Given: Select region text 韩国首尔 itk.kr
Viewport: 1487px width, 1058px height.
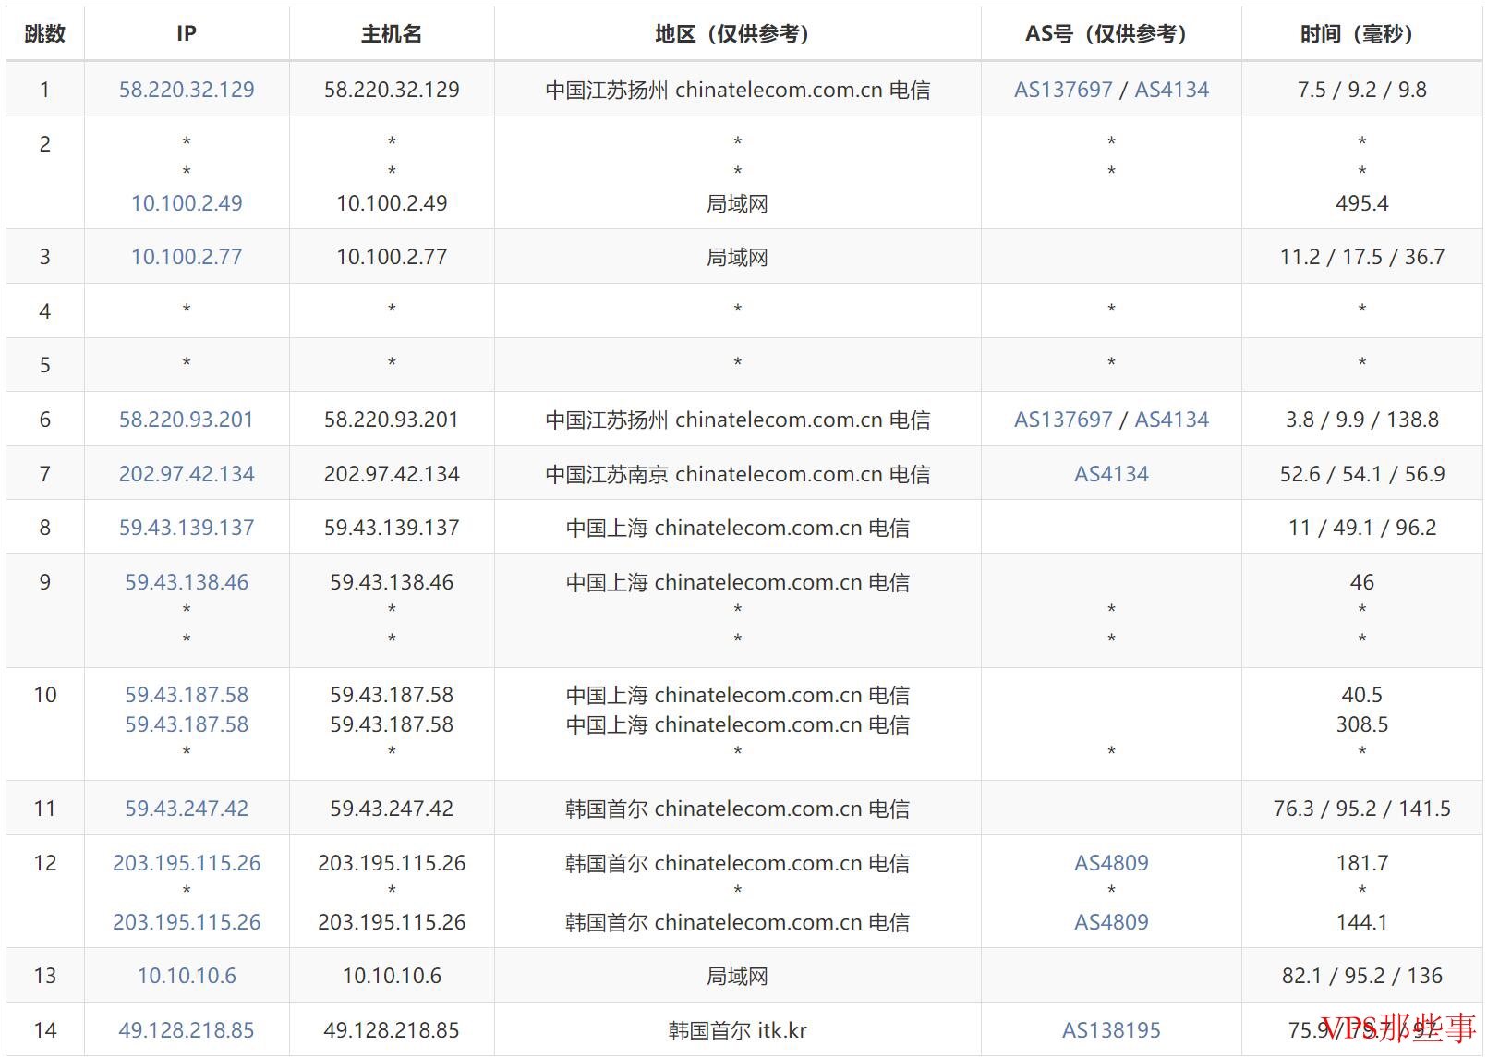Looking at the screenshot, I should coord(737,1030).
